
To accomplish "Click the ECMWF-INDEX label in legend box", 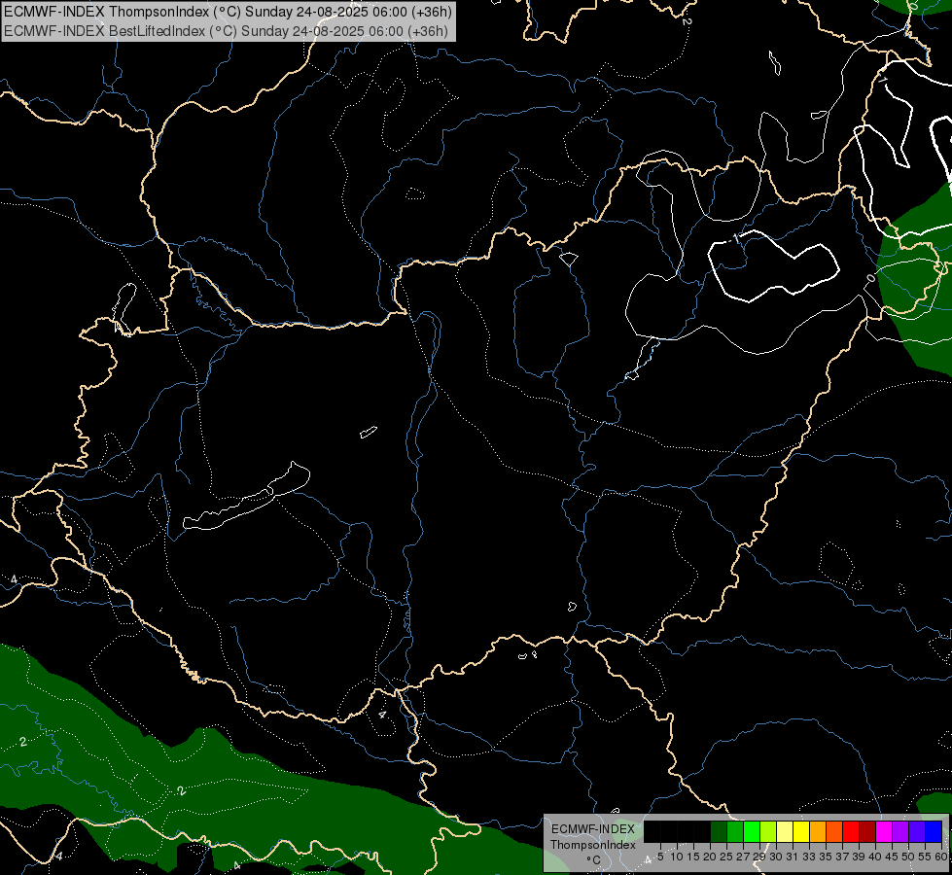I will 593,829.
